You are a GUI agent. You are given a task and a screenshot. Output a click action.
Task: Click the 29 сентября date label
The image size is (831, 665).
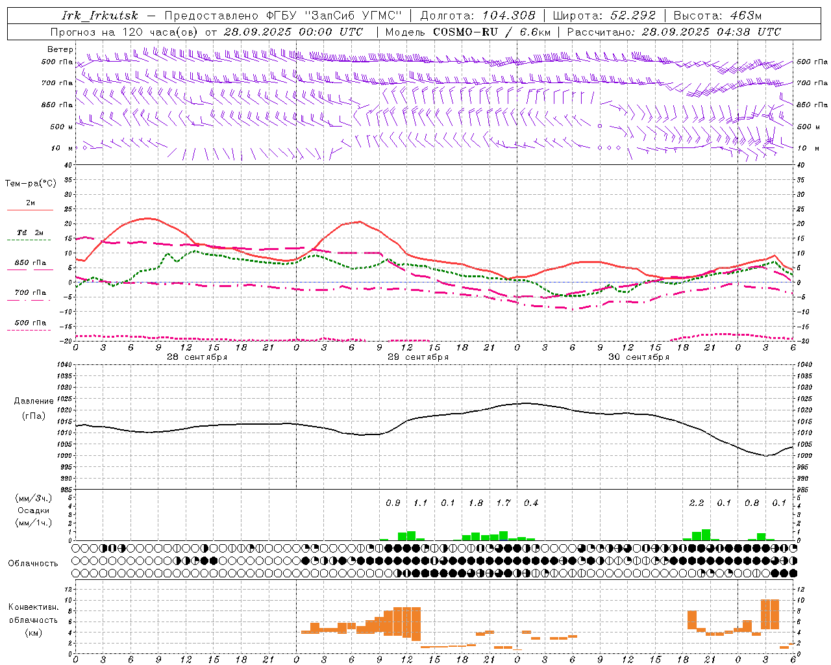click(x=418, y=357)
